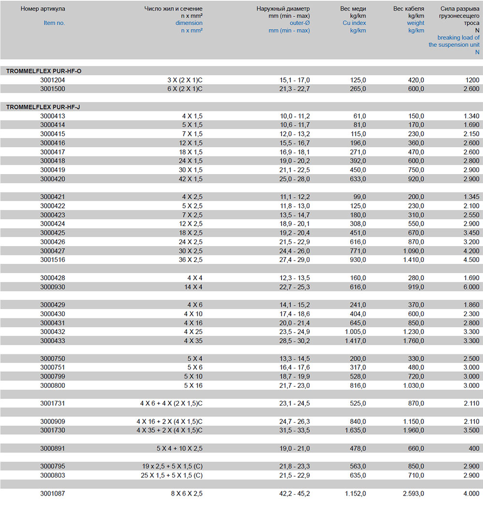This screenshot has height=512, width=483.
Task: Click item number 3000425
Action: 53,233
